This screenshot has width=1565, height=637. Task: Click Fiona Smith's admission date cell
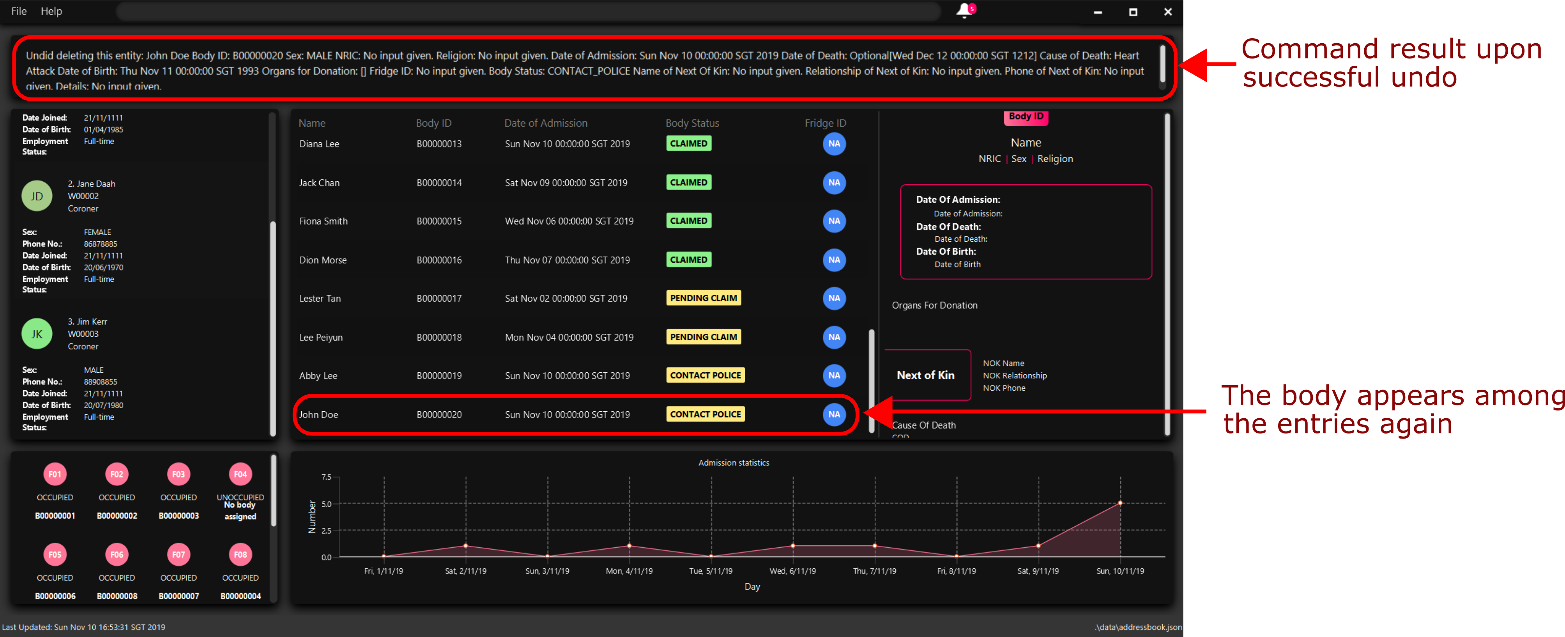[569, 221]
